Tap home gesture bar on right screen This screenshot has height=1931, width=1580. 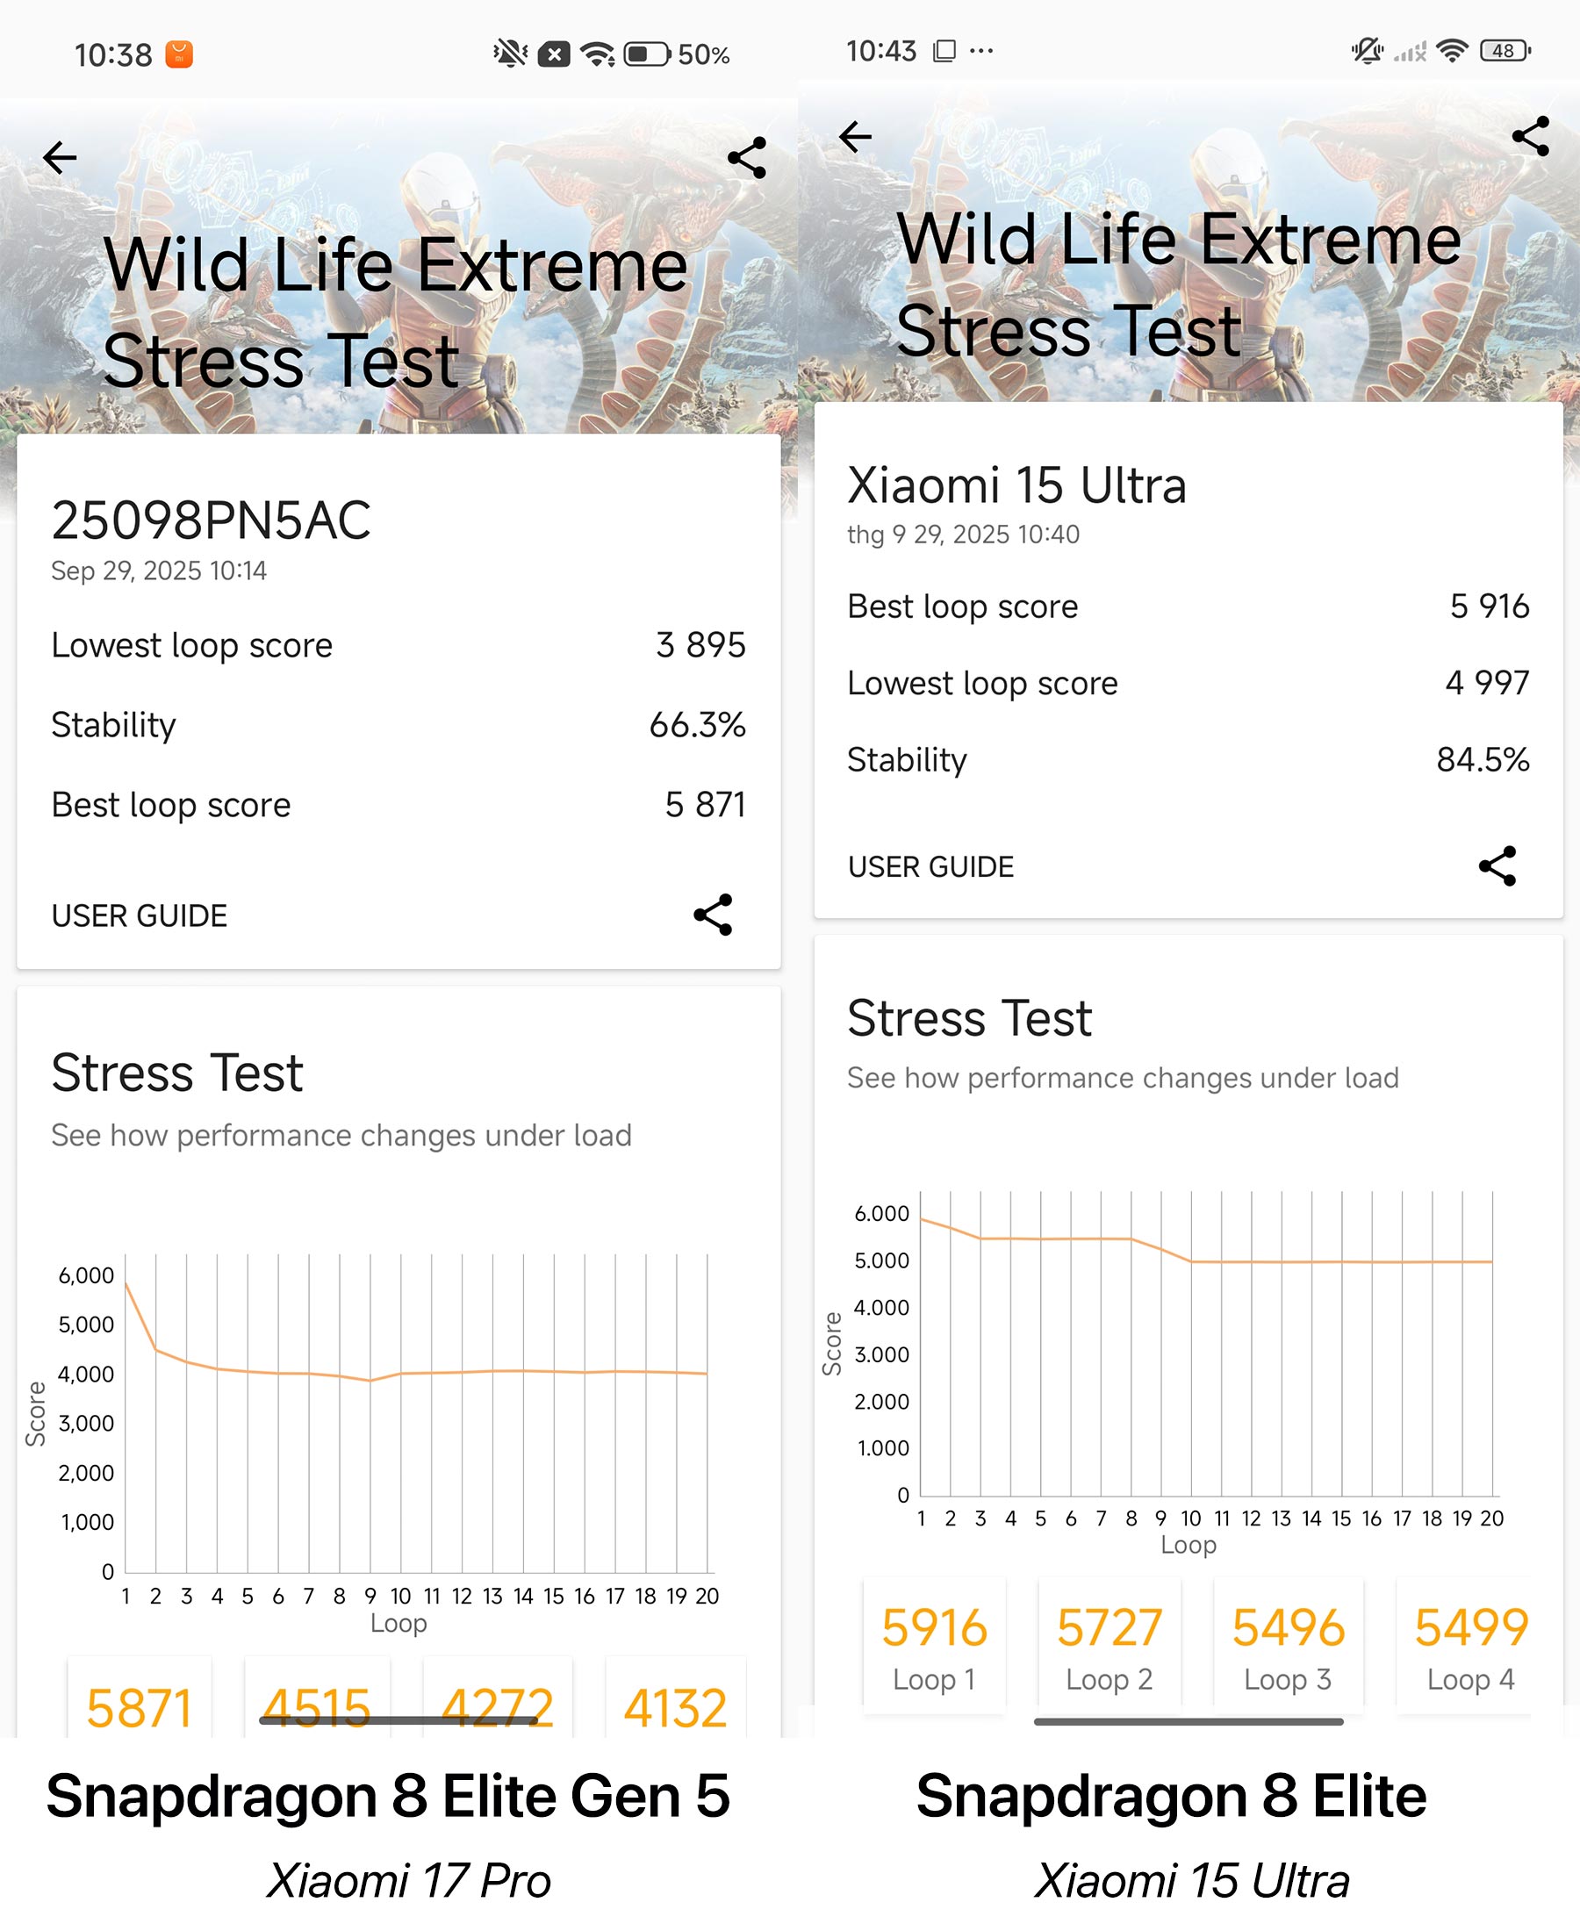(1188, 1722)
